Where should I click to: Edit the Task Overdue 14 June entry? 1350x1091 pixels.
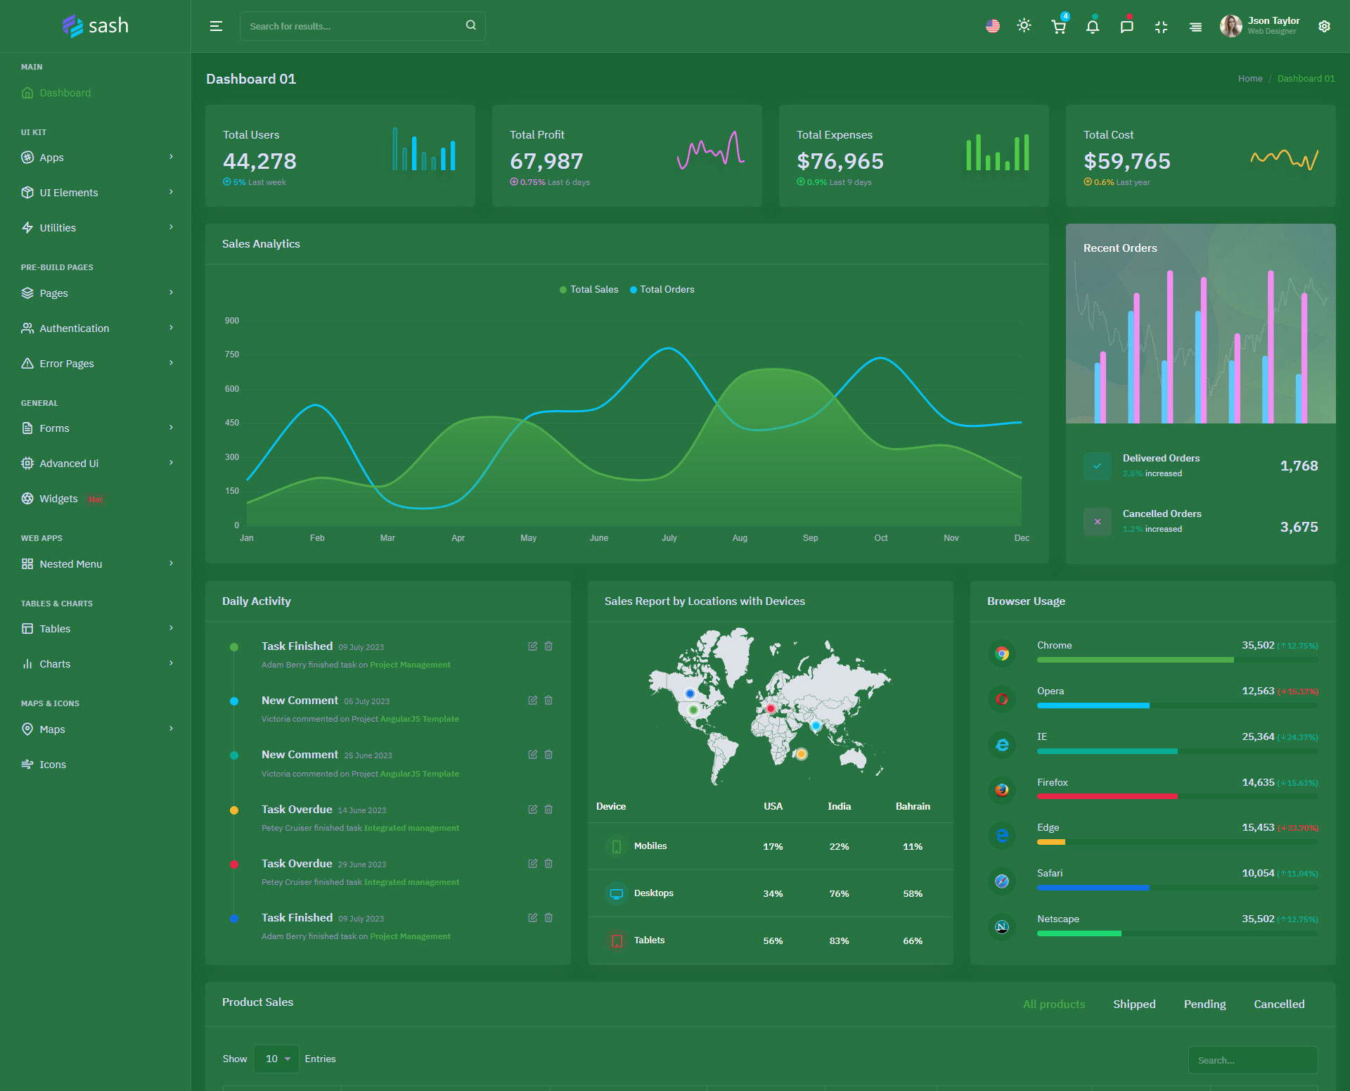[x=532, y=809]
